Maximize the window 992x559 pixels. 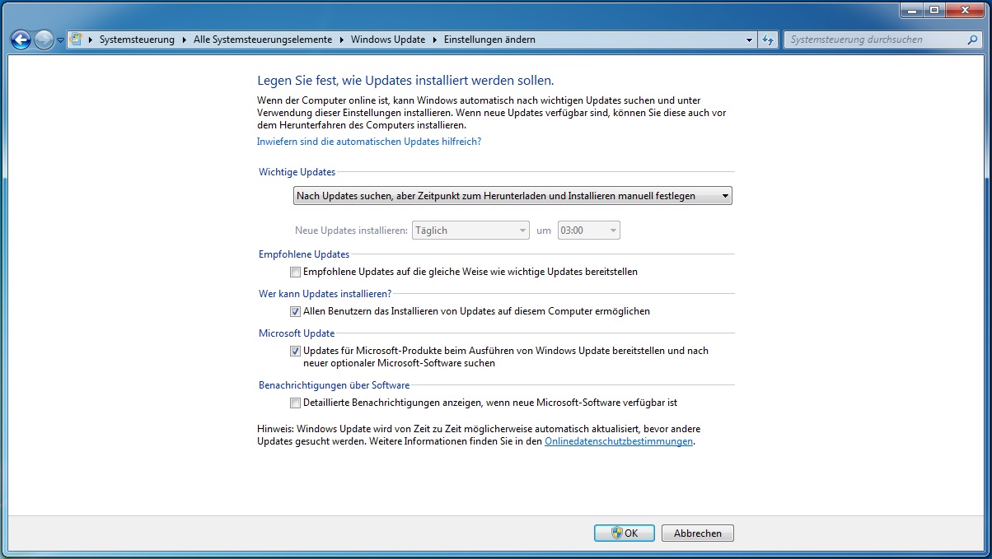pos(934,10)
